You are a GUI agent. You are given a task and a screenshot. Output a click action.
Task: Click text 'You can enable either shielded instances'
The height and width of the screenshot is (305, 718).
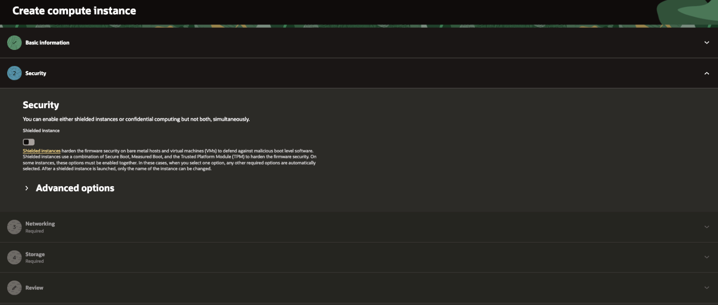coord(70,119)
